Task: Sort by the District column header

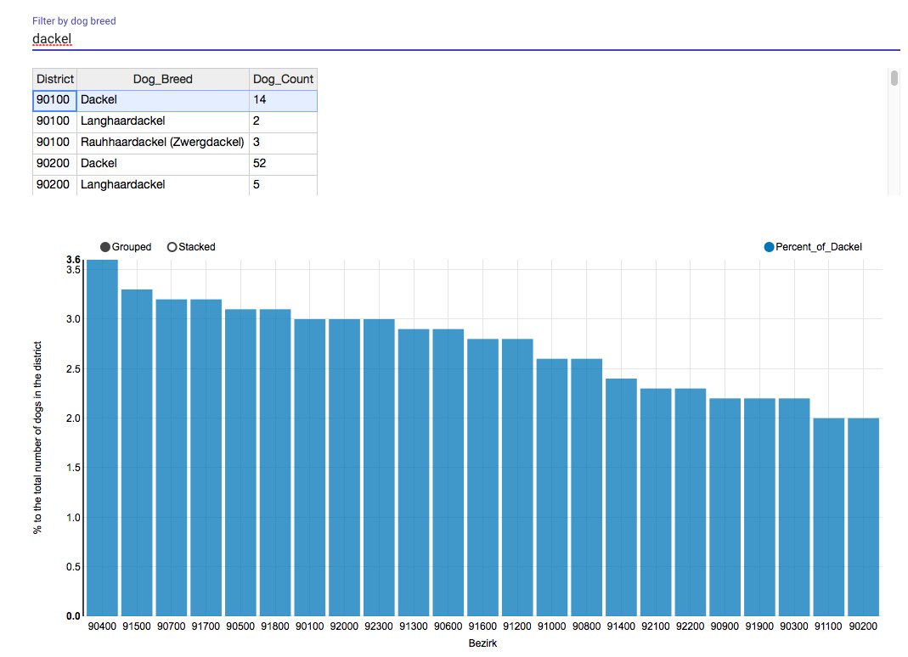Action: point(54,79)
